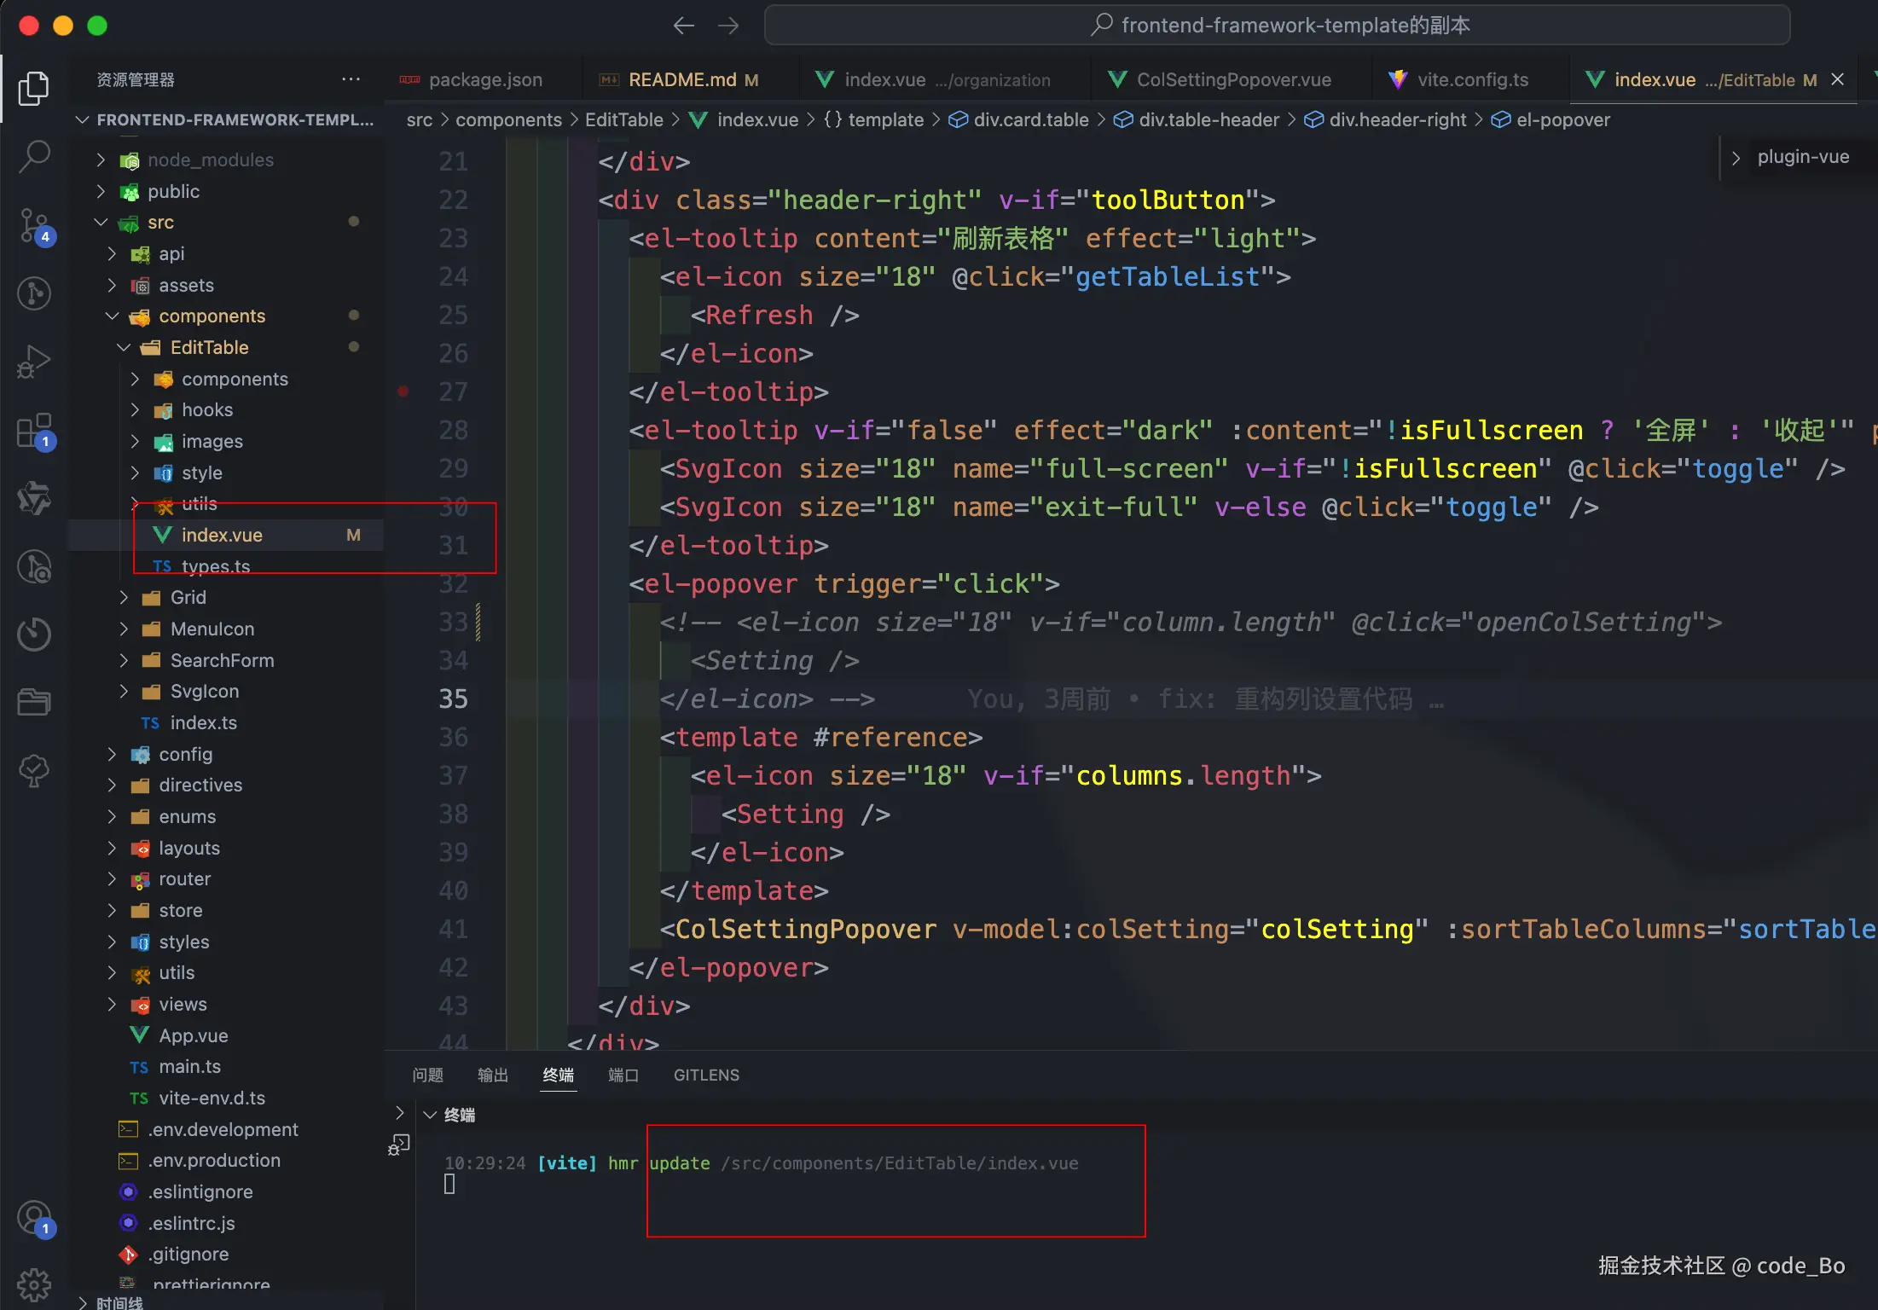
Task: Expand the plugin-vue sticky item
Action: click(1736, 158)
